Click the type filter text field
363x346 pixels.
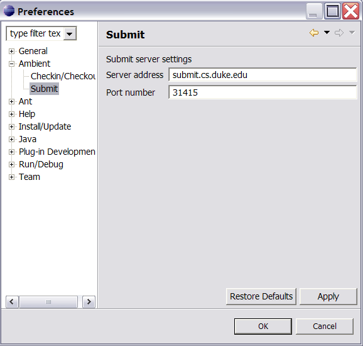click(35, 33)
